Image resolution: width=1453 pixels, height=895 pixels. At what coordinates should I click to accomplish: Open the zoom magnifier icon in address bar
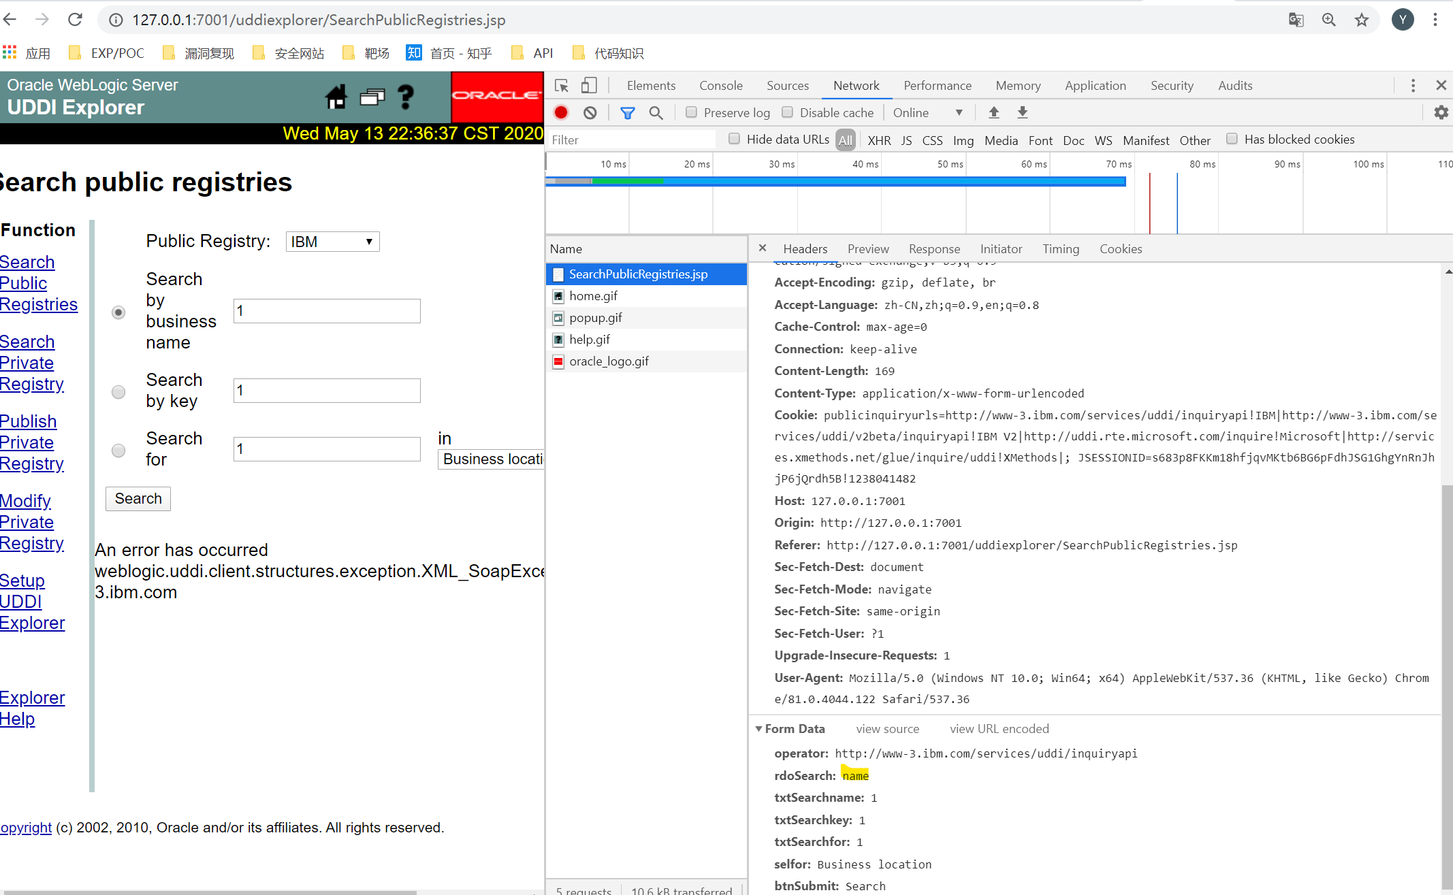coord(1328,20)
